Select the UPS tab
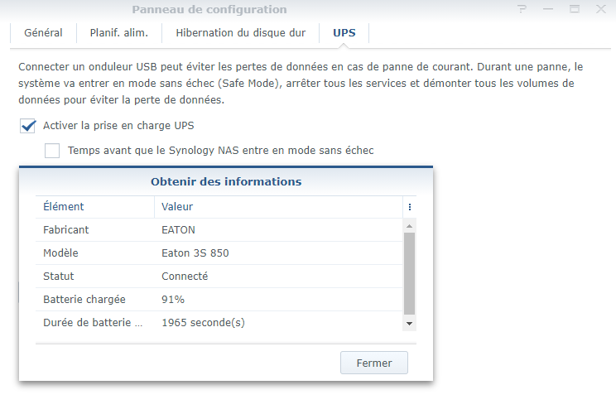616x409 pixels. tap(344, 33)
